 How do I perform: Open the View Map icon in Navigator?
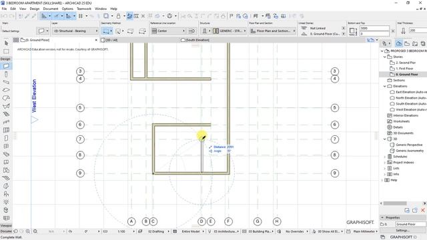[x=407, y=43]
